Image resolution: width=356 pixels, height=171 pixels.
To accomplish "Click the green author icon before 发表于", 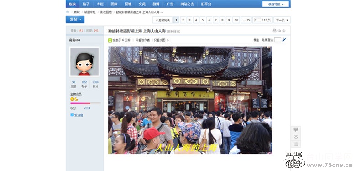I will pyautogui.click(x=110, y=40).
